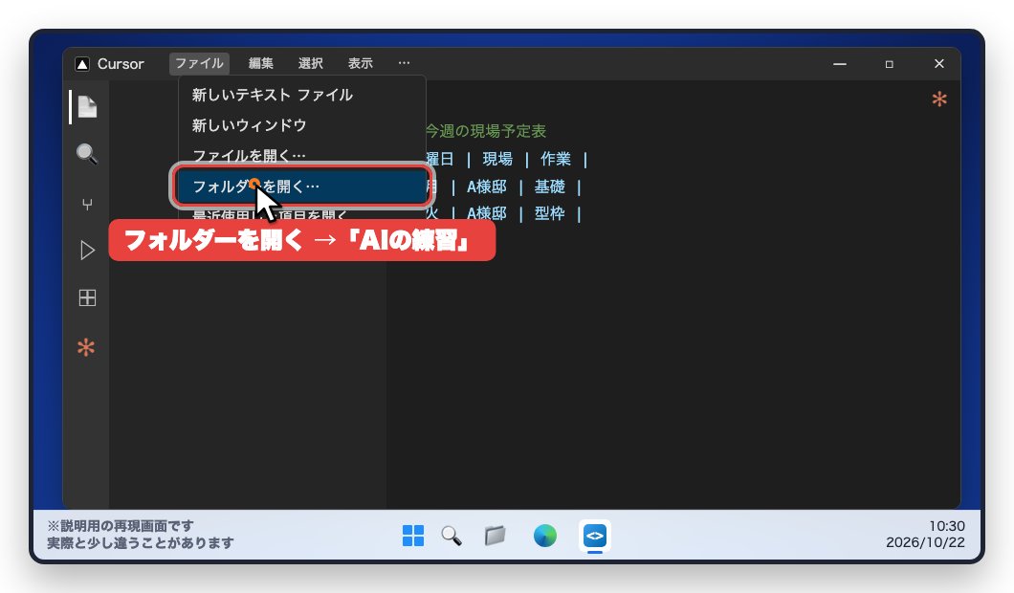Click the 作業 column header text
Image resolution: width=1014 pixels, height=593 pixels.
click(x=556, y=159)
